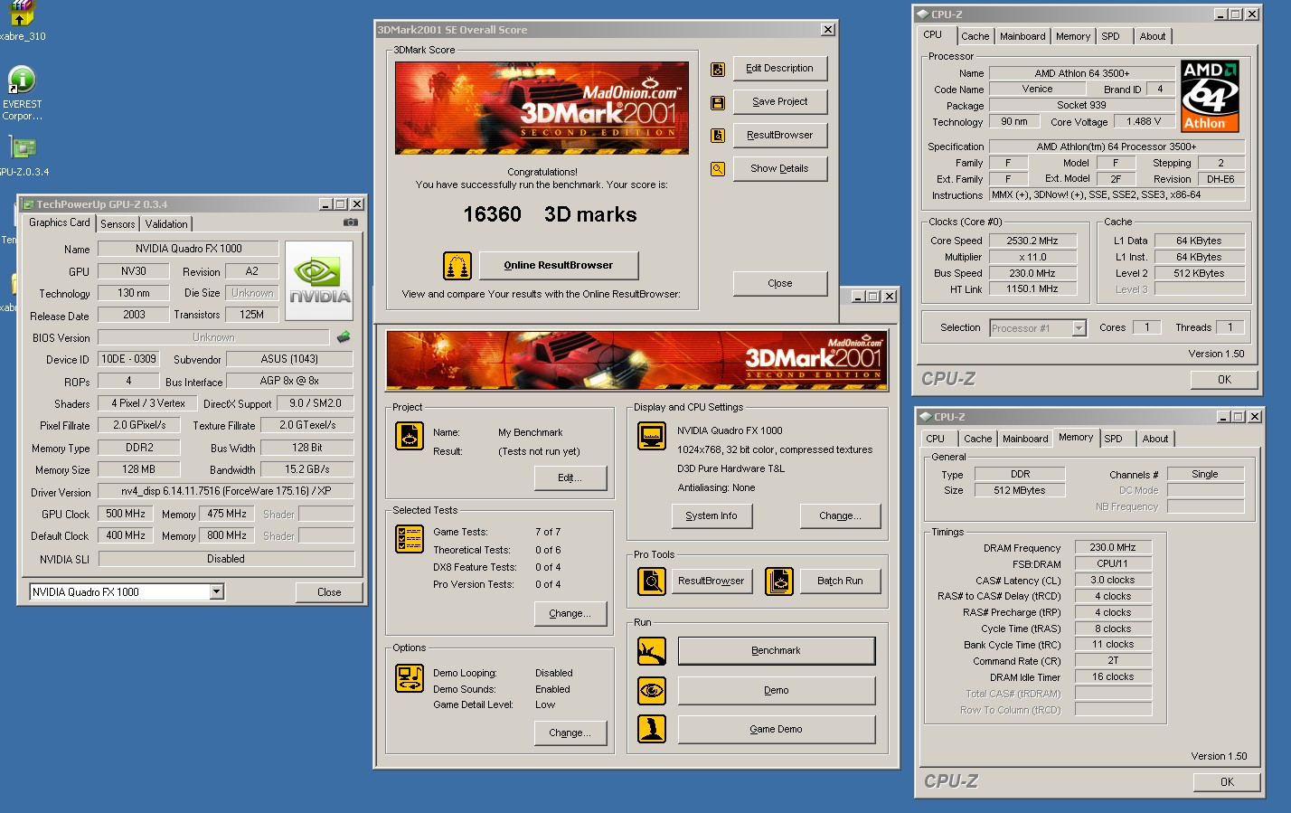This screenshot has height=813, width=1291.
Task: Click the ResultBrowser document icon in score dialog
Action: 718,136
